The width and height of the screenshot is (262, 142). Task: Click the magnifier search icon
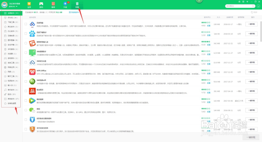pyautogui.click(x=253, y=6)
